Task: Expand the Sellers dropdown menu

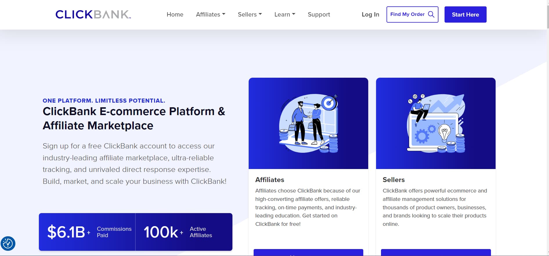Action: pos(250,14)
